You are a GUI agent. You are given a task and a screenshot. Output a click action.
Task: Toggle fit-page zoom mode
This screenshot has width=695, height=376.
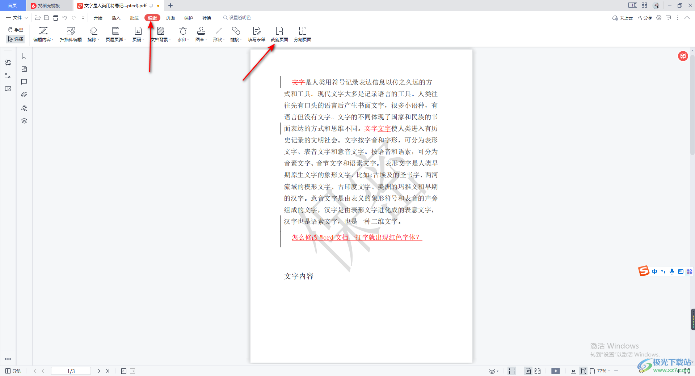click(x=583, y=371)
